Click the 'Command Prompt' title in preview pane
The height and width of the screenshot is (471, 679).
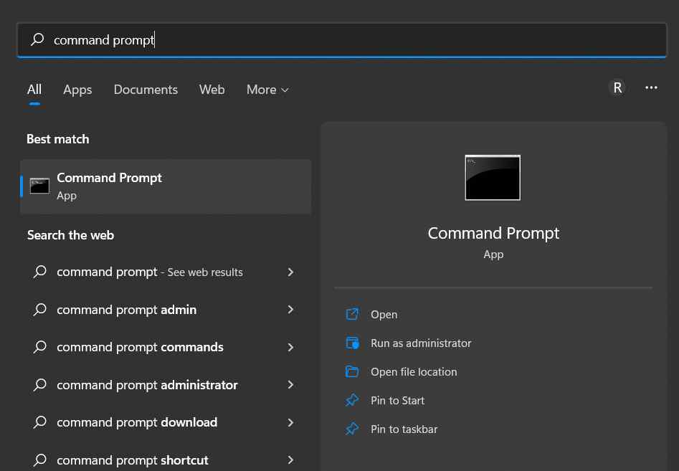pyautogui.click(x=493, y=233)
